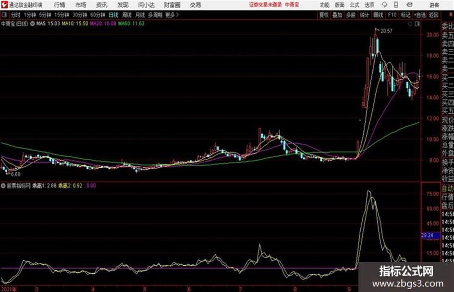Screen dimensions: 454x292
Task: Click the 画线 drawing tools button
Action: coord(379,15)
